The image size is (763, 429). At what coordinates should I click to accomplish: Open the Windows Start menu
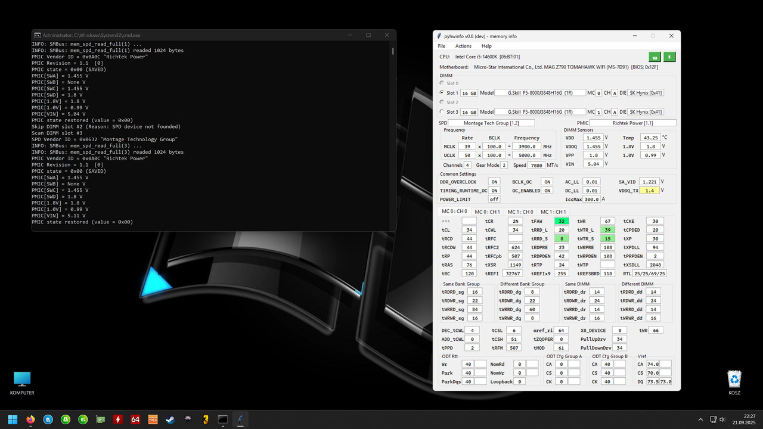pos(13,419)
